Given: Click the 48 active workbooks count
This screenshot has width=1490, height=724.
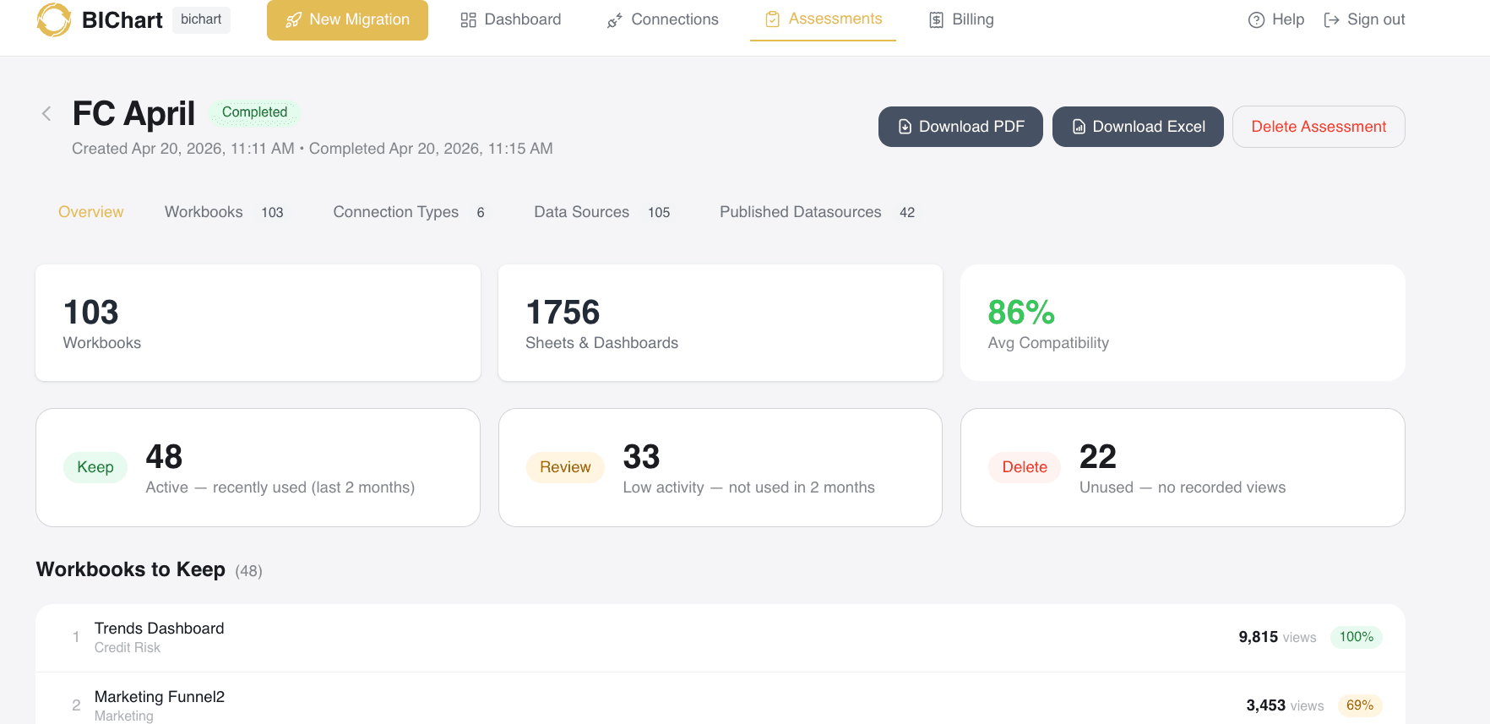Looking at the screenshot, I should [x=164, y=457].
